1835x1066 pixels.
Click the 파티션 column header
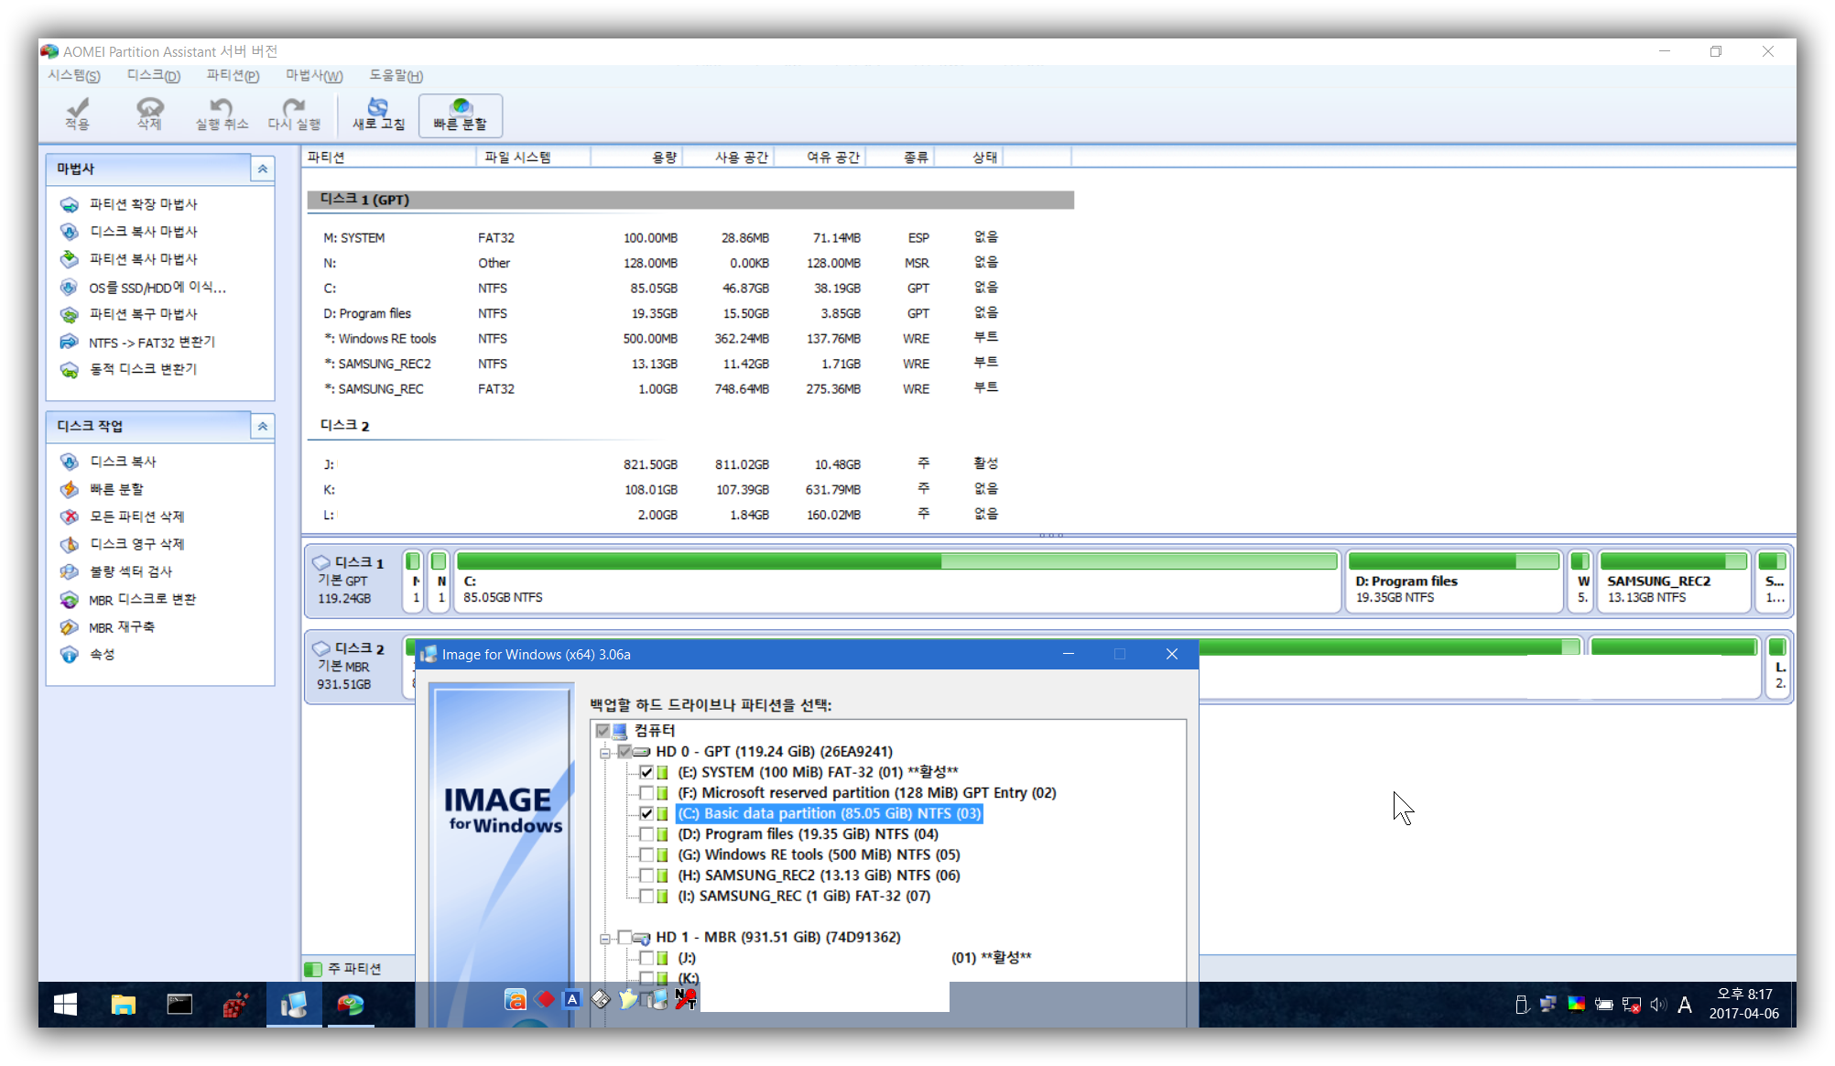point(389,158)
